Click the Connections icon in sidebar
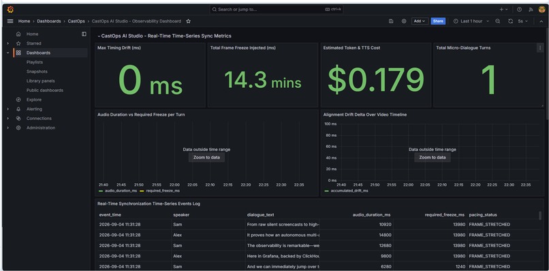549x271 pixels. coord(18,118)
